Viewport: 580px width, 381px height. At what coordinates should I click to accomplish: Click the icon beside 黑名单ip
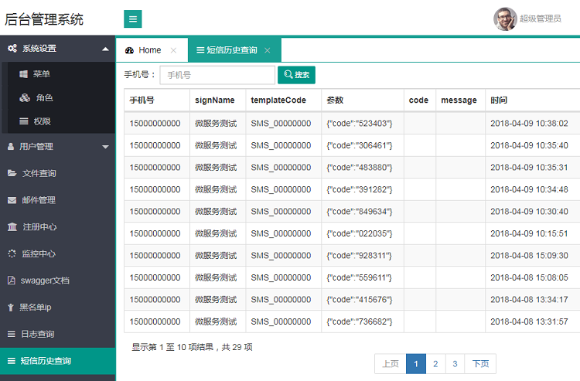tap(11, 307)
